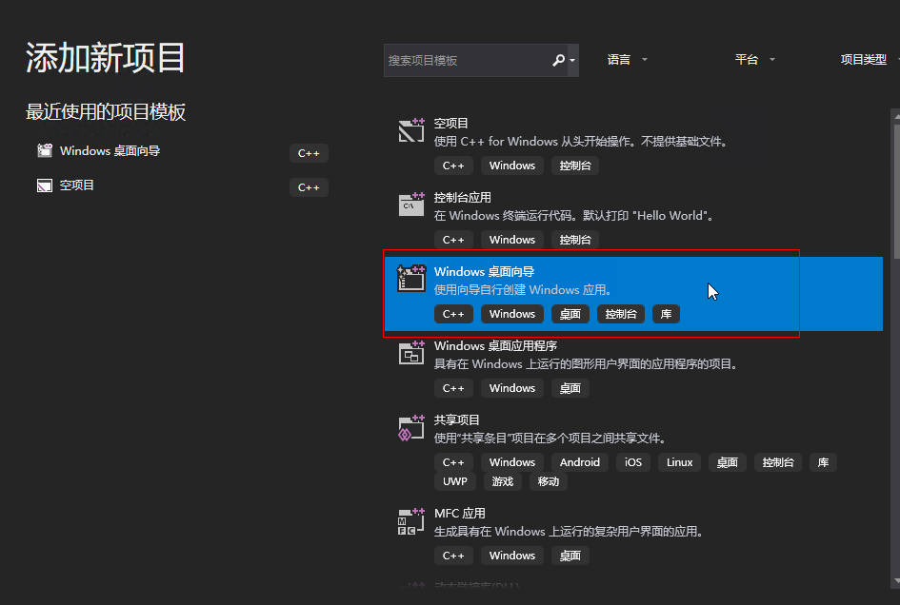Open the 平台 (Platform) filter dropdown
Image resolution: width=900 pixels, height=605 pixels.
[755, 60]
